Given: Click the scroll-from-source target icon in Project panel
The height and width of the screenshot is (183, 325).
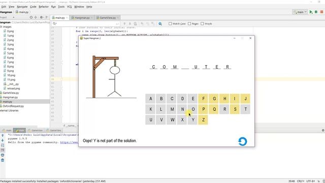Looking at the screenshot, I should pos(31,17).
